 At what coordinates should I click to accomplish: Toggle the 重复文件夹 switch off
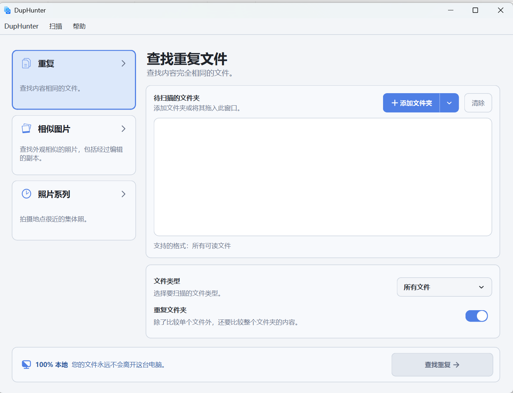pos(477,316)
